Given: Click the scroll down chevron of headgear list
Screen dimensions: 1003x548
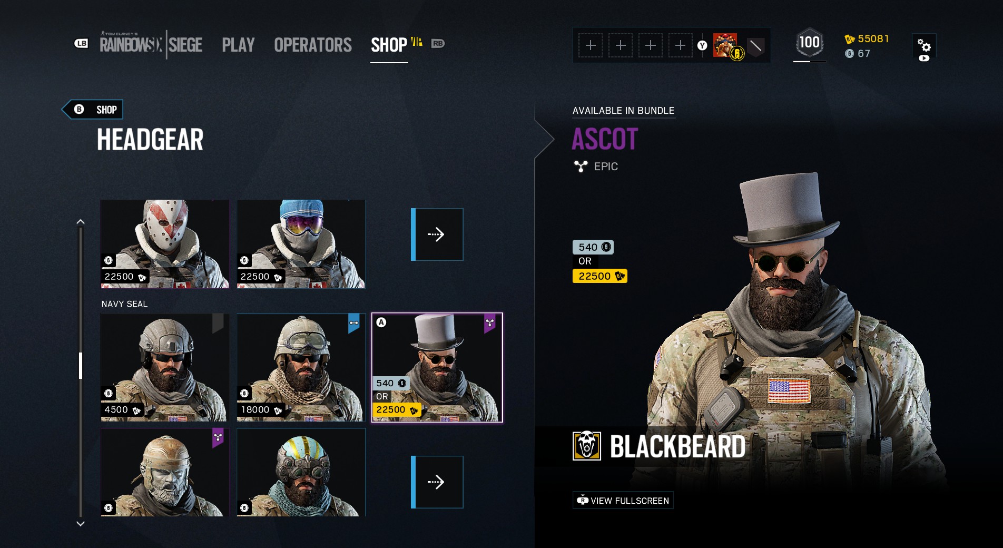Looking at the screenshot, I should pyautogui.click(x=81, y=524).
